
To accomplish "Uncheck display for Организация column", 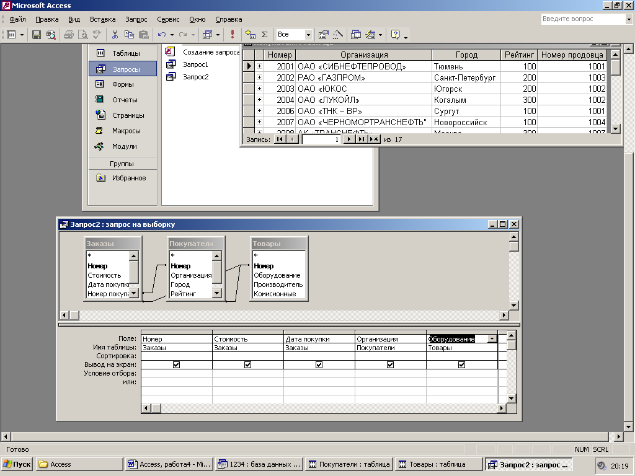I will pyautogui.click(x=390, y=364).
